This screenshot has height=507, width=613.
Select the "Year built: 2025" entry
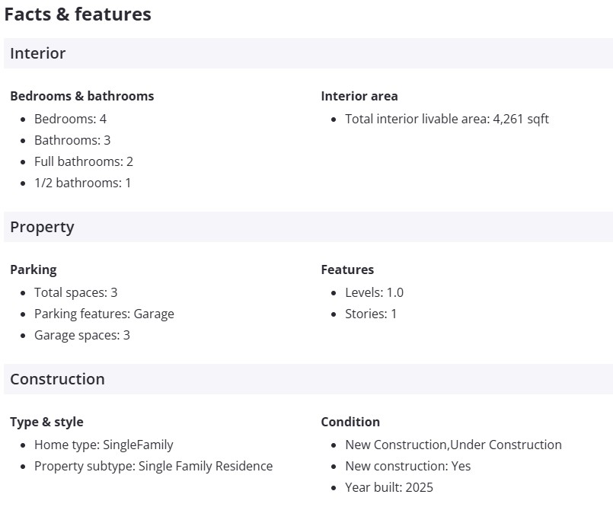(388, 487)
